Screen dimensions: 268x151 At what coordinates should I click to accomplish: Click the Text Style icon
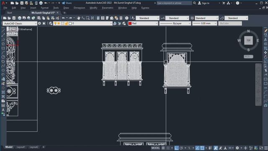coord(133,18)
